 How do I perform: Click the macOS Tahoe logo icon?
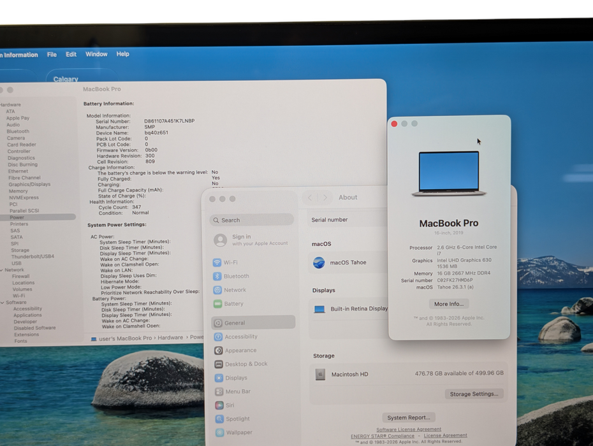click(319, 263)
